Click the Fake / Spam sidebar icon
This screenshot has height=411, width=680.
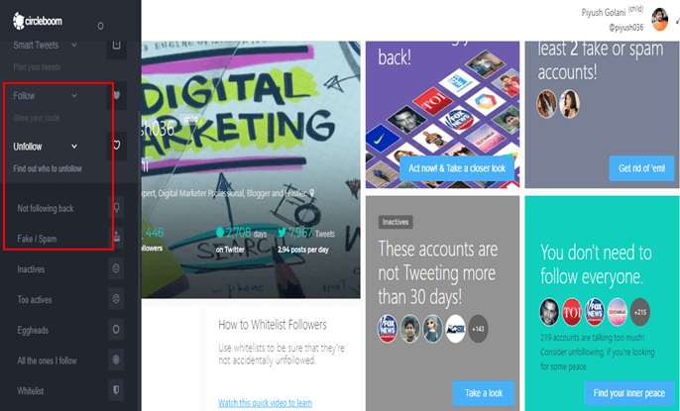[x=116, y=238]
